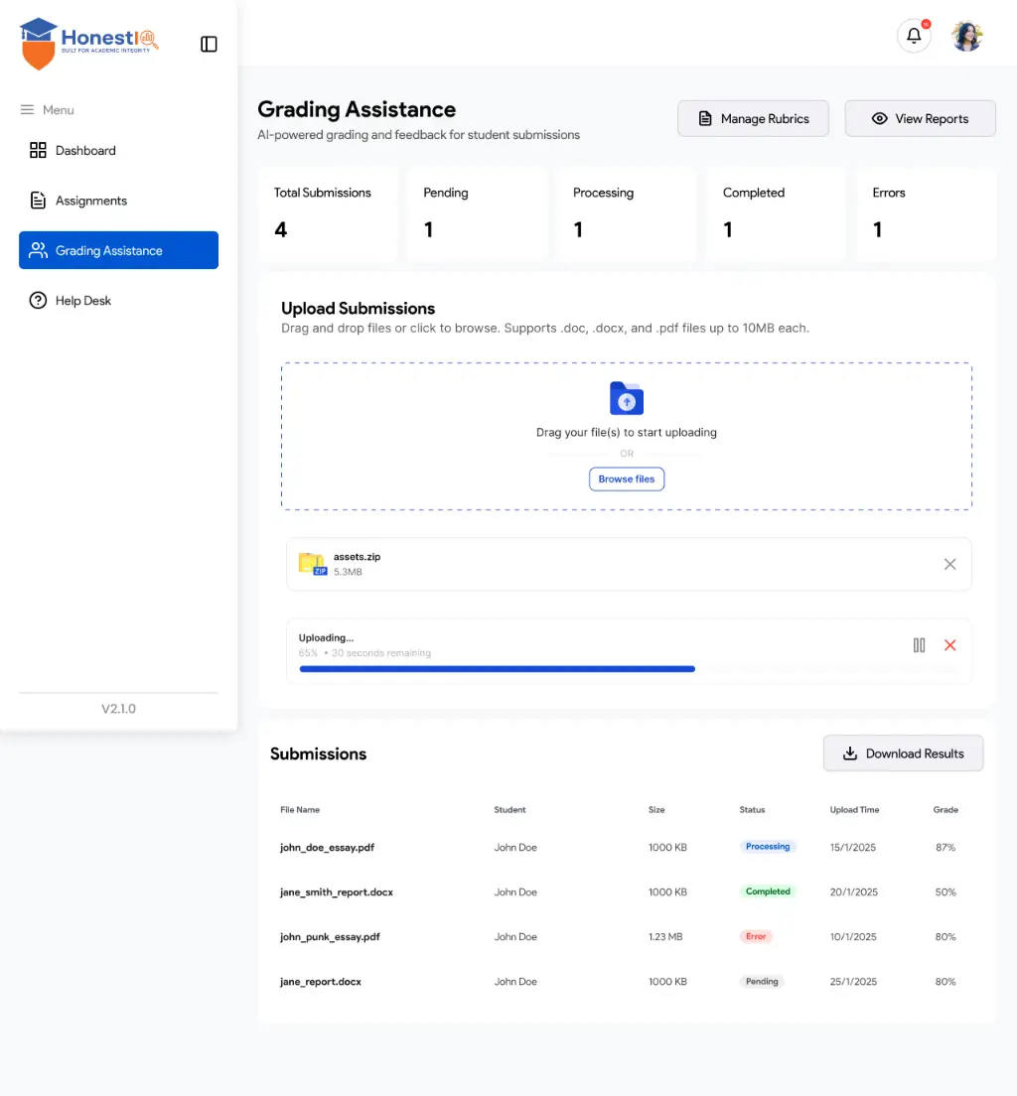Click the assets.zip file icon
The image size is (1017, 1096).
pyautogui.click(x=313, y=564)
